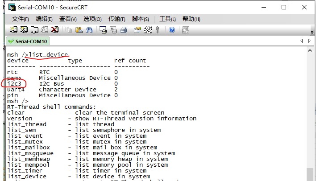Image resolution: width=316 pixels, height=181 pixels.
Task: Click the 'pin' device entry
Action: tap(12, 95)
